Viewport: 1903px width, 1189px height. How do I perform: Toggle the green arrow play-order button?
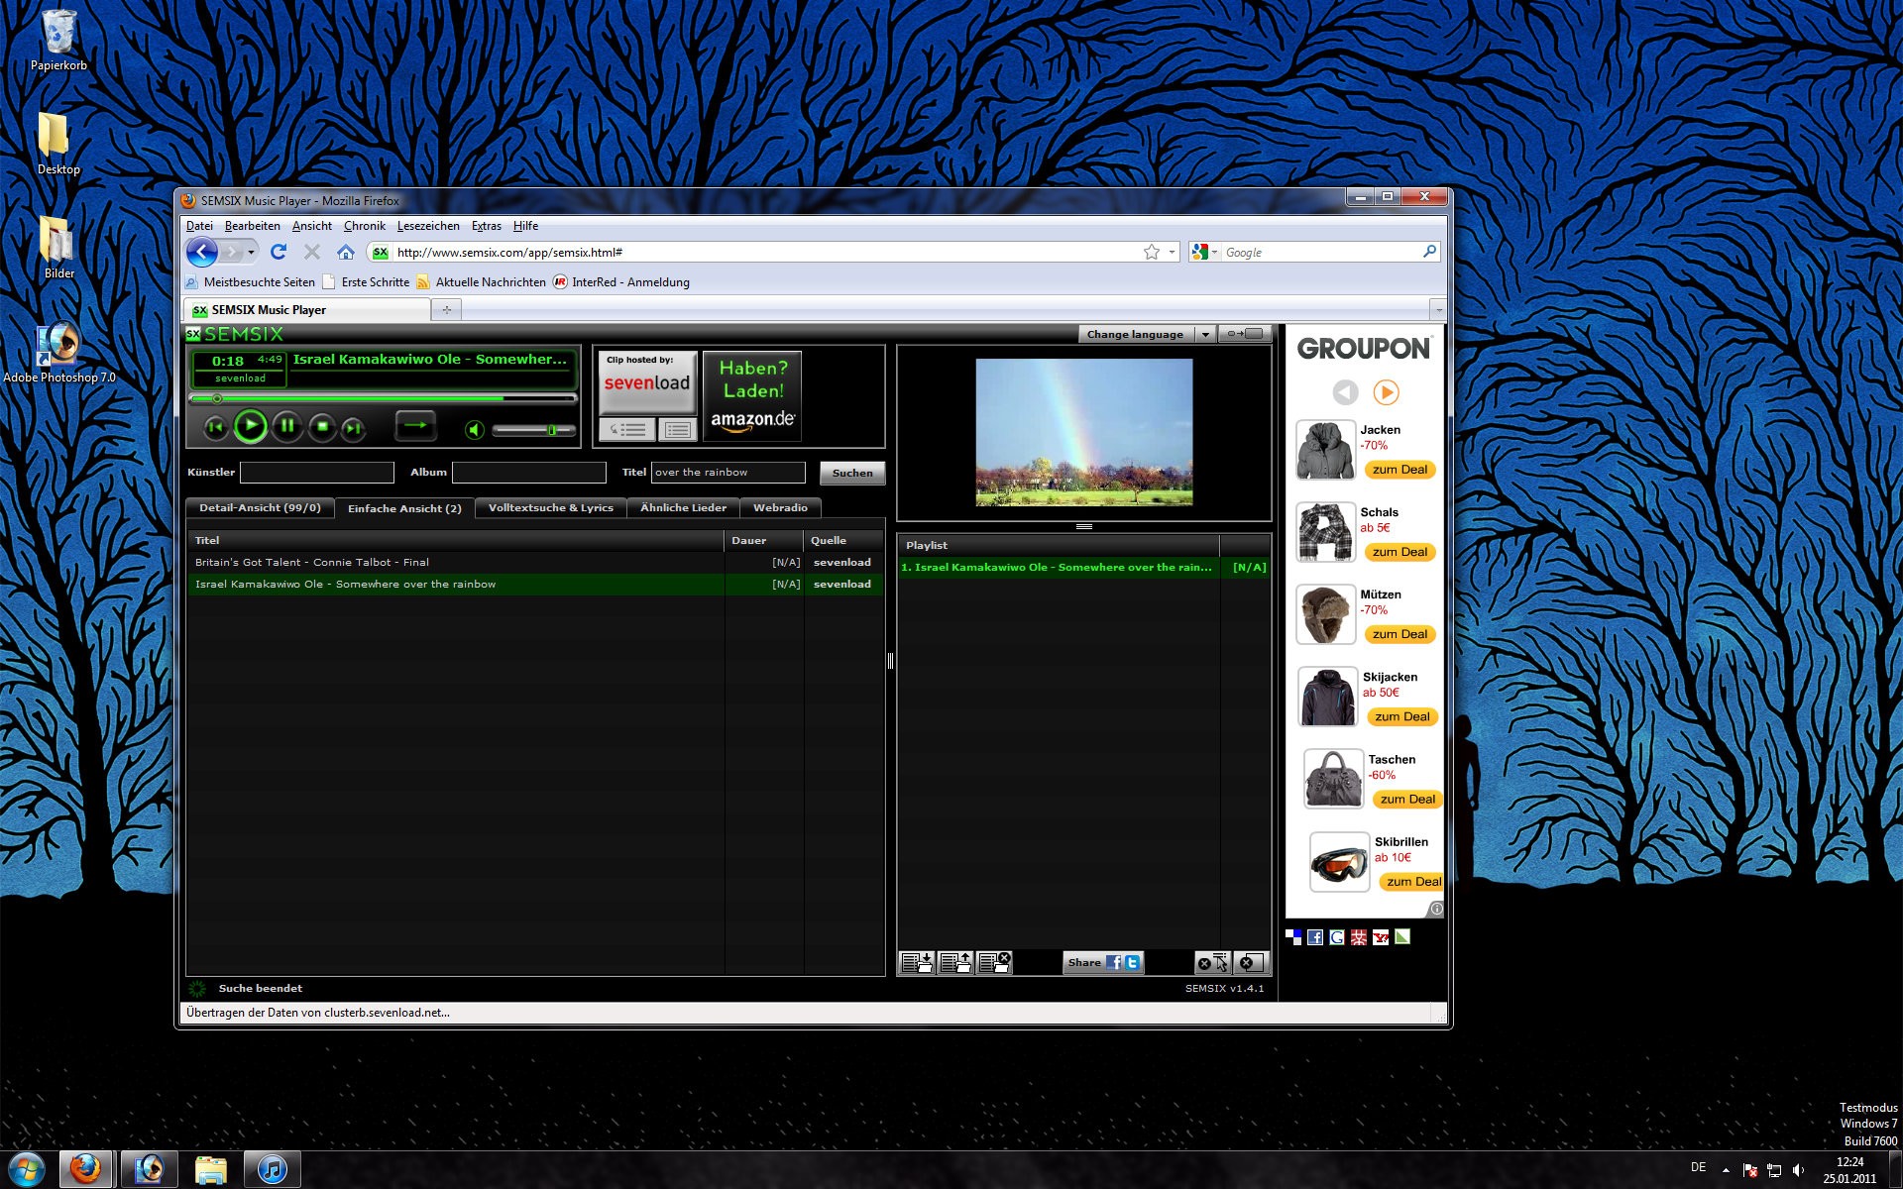point(415,426)
